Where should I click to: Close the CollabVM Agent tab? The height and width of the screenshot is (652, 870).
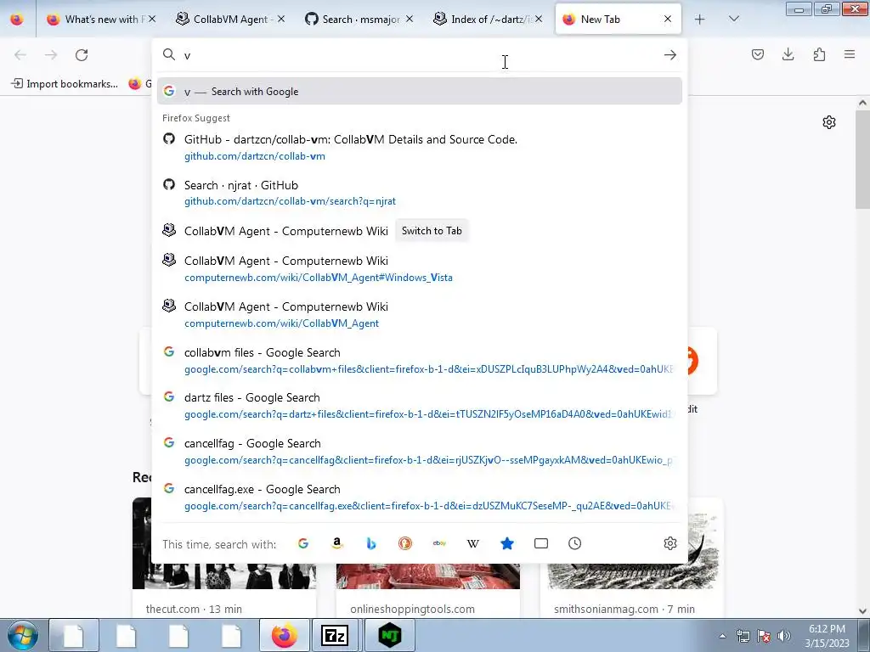[280, 20]
